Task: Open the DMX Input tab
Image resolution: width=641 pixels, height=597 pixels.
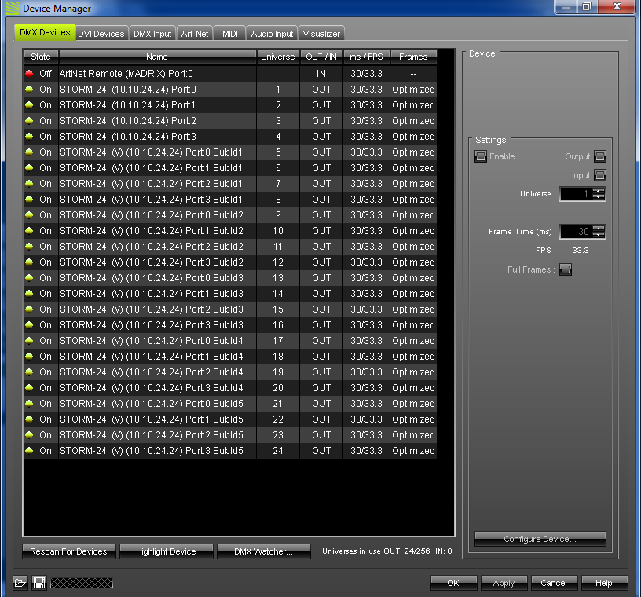Action: (x=152, y=34)
